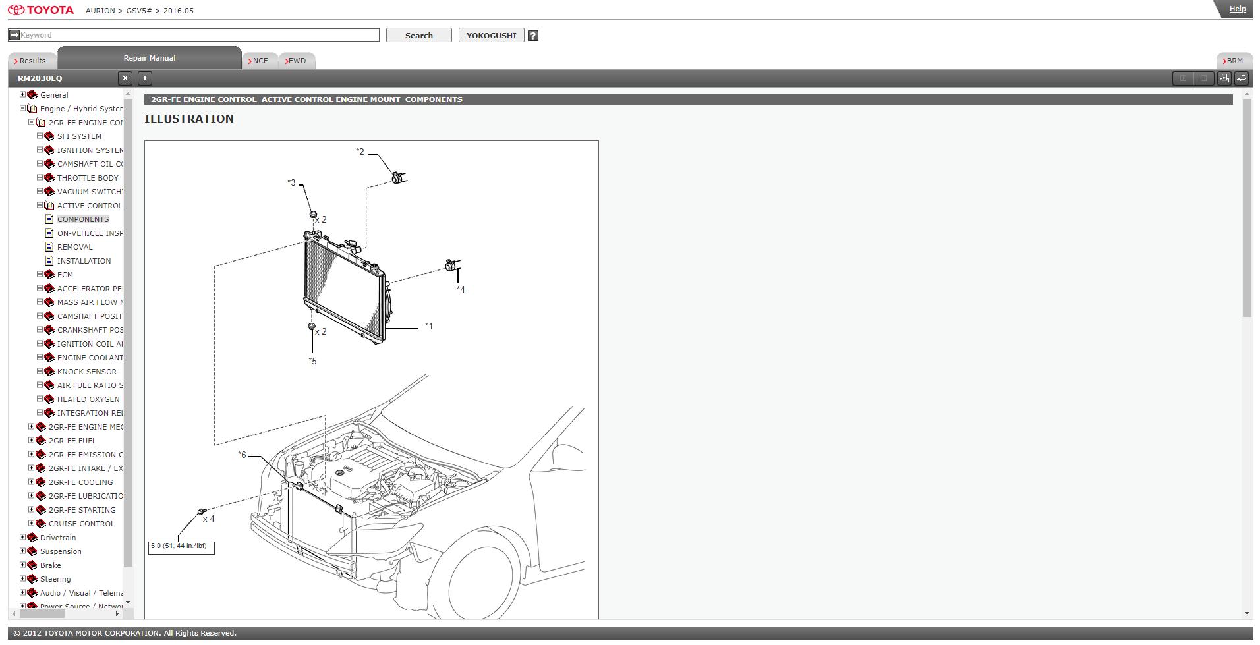Expand the General tree node

pos(22,94)
